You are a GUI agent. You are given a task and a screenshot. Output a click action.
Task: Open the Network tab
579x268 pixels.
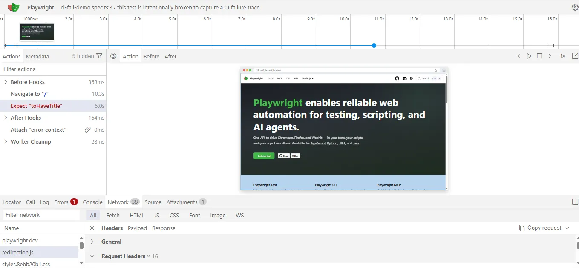(124, 202)
